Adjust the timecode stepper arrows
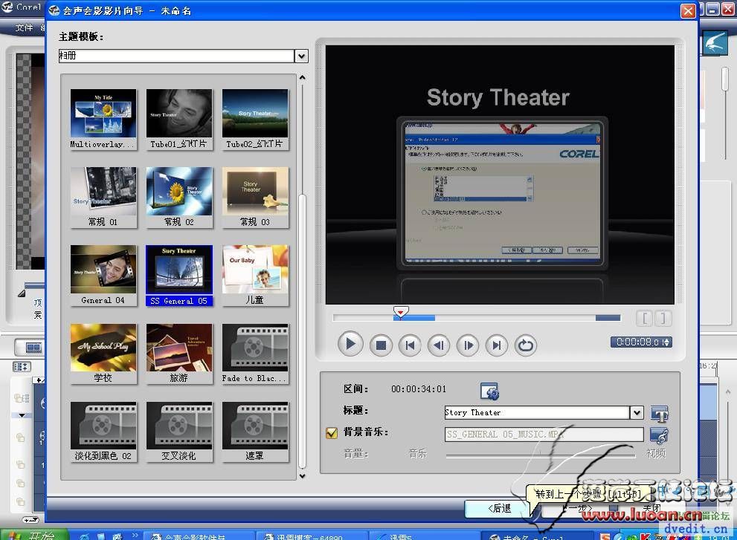 pyautogui.click(x=666, y=342)
